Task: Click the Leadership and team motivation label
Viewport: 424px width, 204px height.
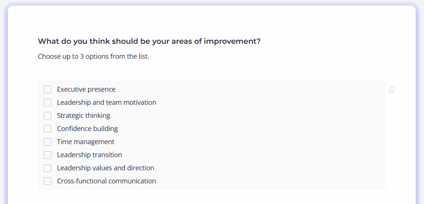Action: 106,102
